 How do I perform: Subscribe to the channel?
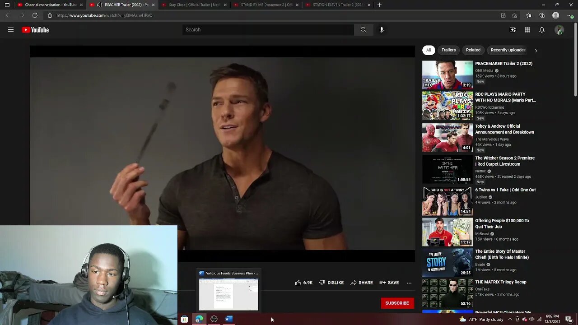pyautogui.click(x=397, y=303)
